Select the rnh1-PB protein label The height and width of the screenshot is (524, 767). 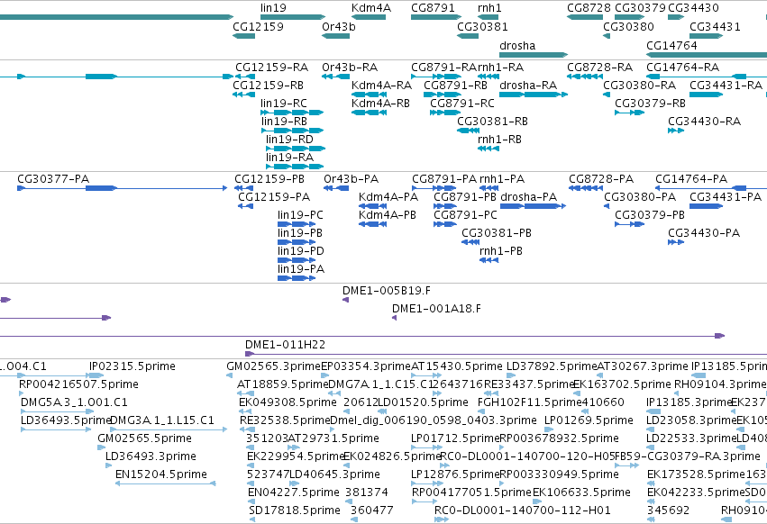pos(501,251)
